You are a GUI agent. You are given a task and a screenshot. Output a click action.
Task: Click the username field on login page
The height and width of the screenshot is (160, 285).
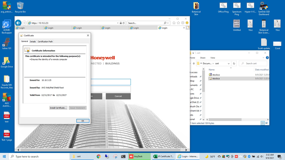(x=110, y=82)
